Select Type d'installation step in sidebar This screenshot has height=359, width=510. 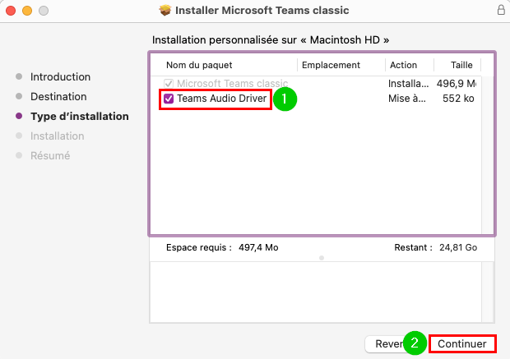pyautogui.click(x=80, y=117)
